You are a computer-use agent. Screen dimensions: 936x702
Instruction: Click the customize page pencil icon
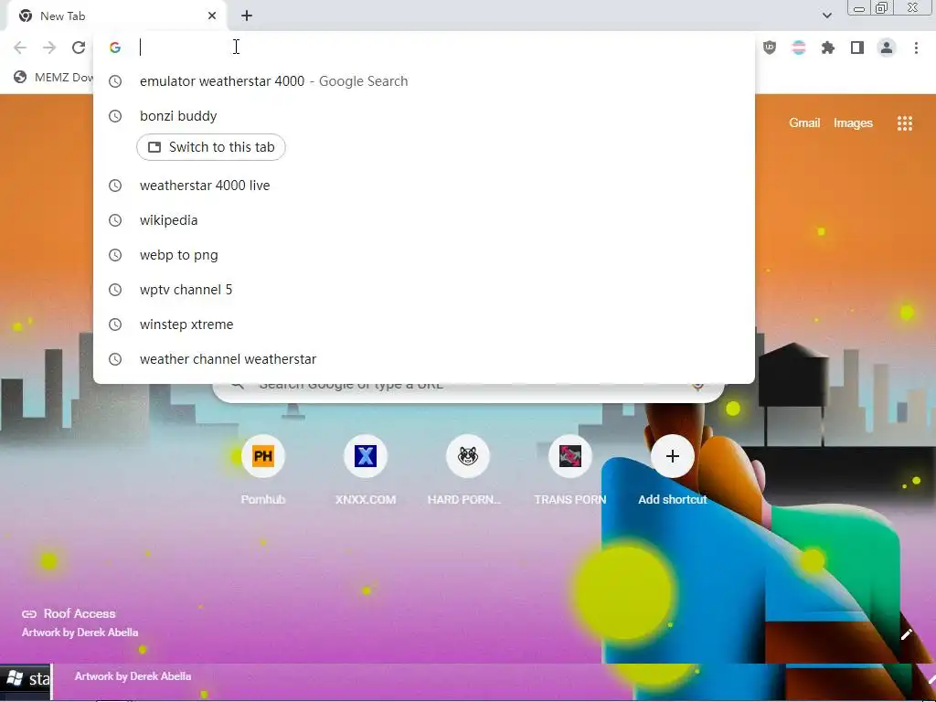click(906, 634)
